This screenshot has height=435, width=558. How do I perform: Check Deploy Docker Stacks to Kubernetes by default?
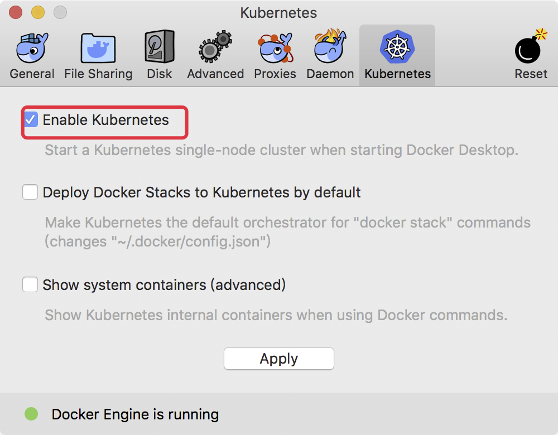[30, 192]
